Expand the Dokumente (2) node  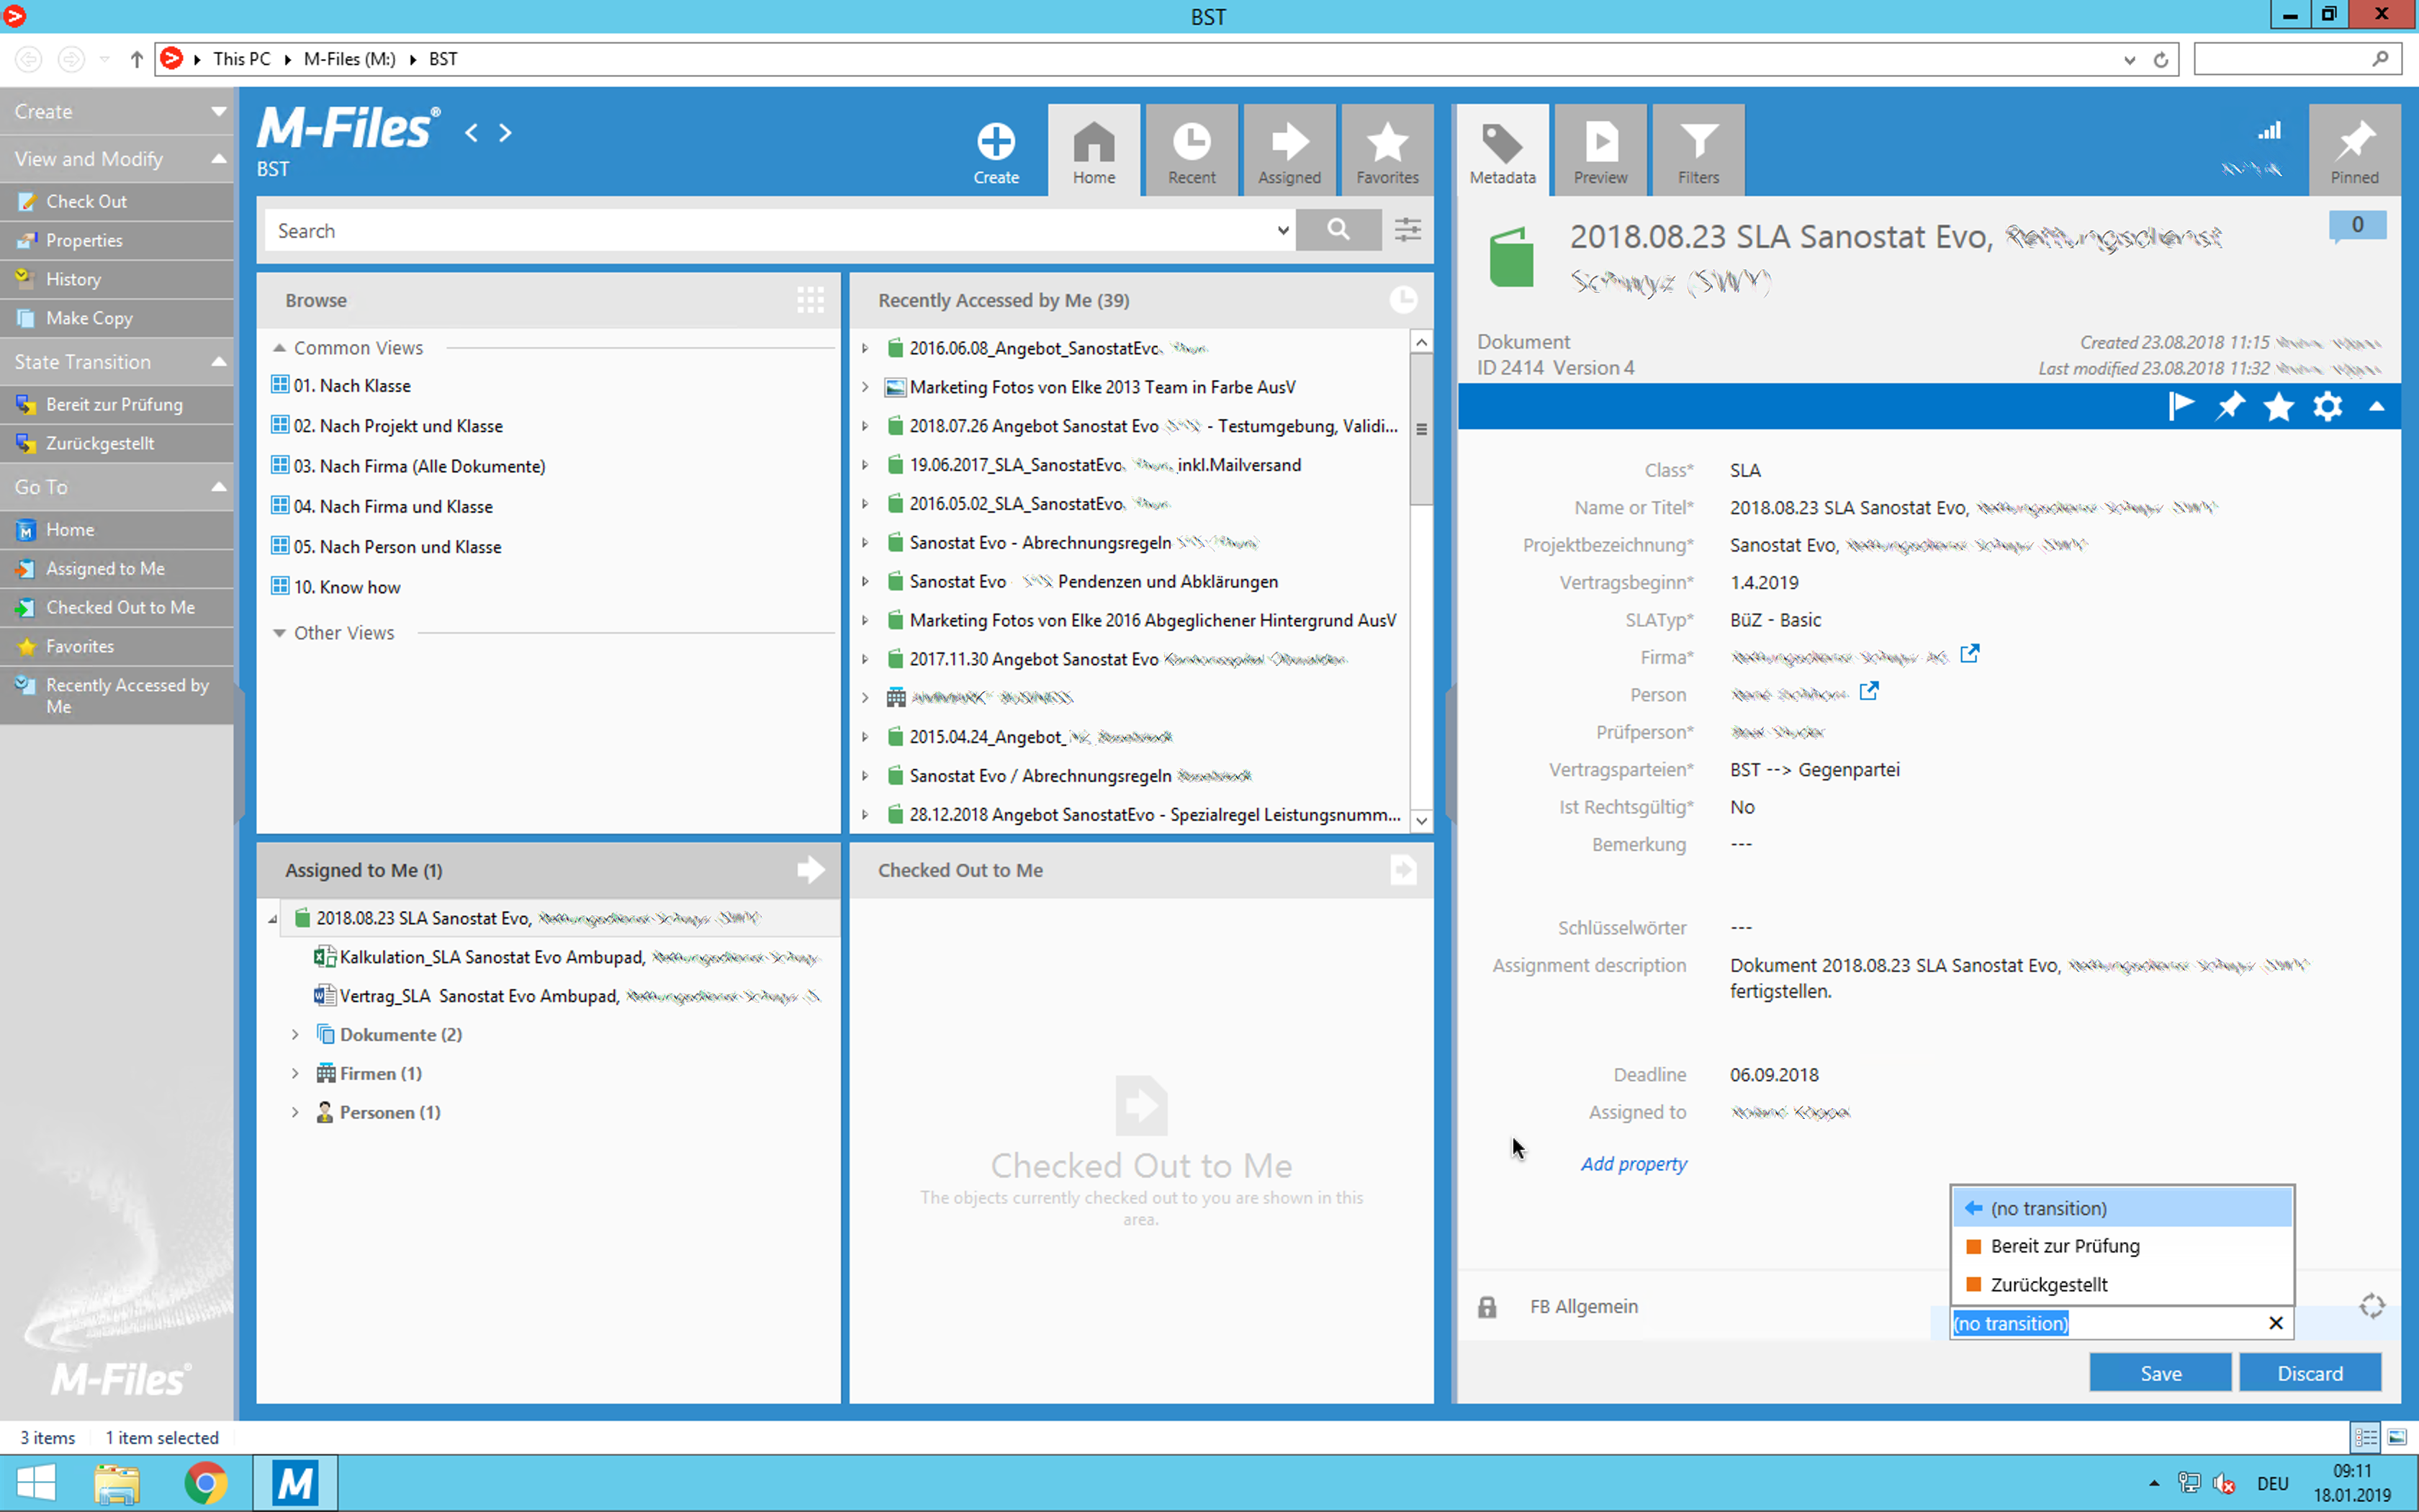(296, 1034)
